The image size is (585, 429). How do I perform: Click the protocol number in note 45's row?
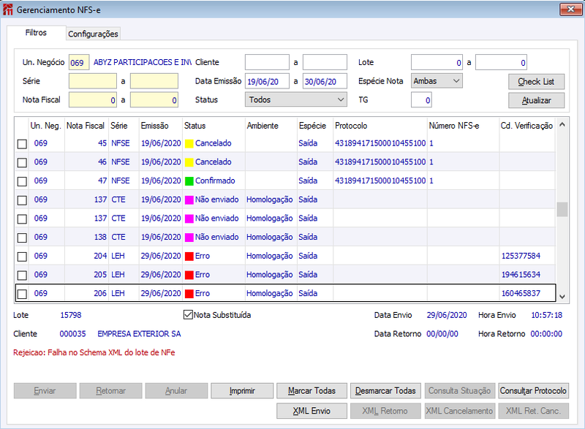click(x=380, y=143)
